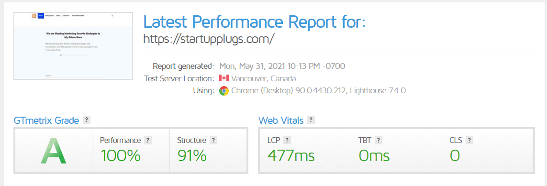Click the CLS question mark icon
Viewport: 547px width, 186px height.
click(x=469, y=141)
